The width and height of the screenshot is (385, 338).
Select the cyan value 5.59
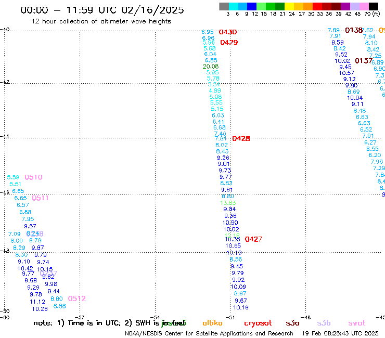coord(13,177)
